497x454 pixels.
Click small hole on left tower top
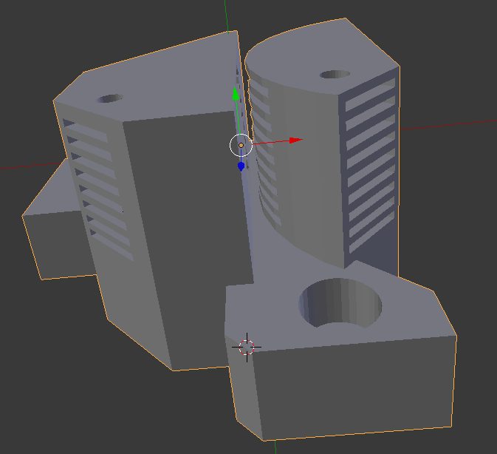point(110,98)
